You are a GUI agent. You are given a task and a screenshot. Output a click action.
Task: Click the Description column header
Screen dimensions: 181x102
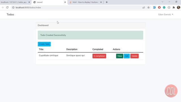coord(72,49)
